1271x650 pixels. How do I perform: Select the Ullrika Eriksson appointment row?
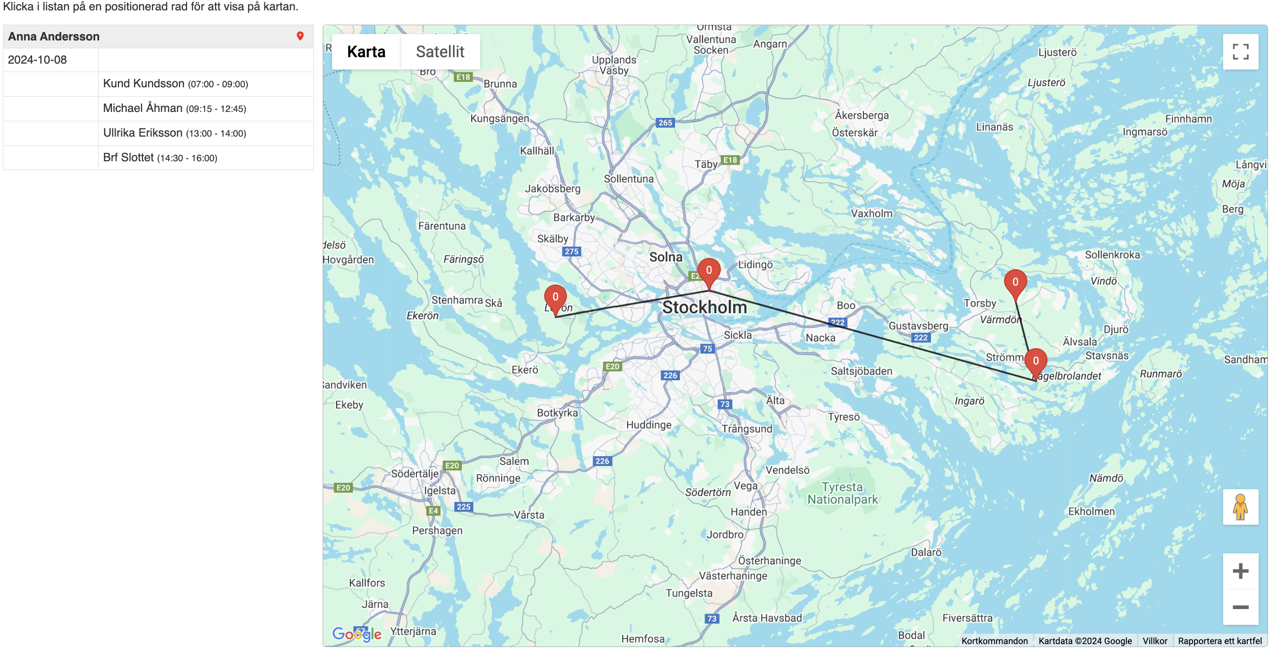point(158,133)
